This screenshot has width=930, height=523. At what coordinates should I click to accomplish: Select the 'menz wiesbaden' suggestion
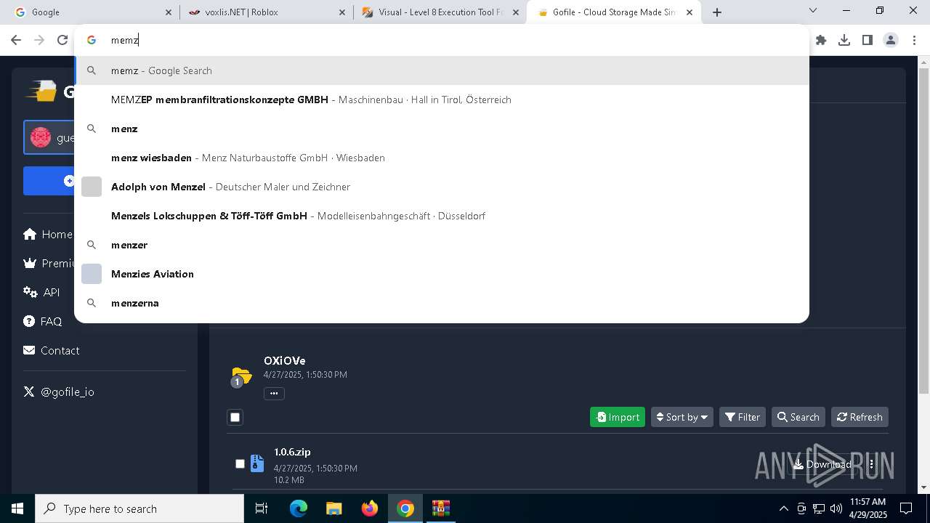(442, 158)
